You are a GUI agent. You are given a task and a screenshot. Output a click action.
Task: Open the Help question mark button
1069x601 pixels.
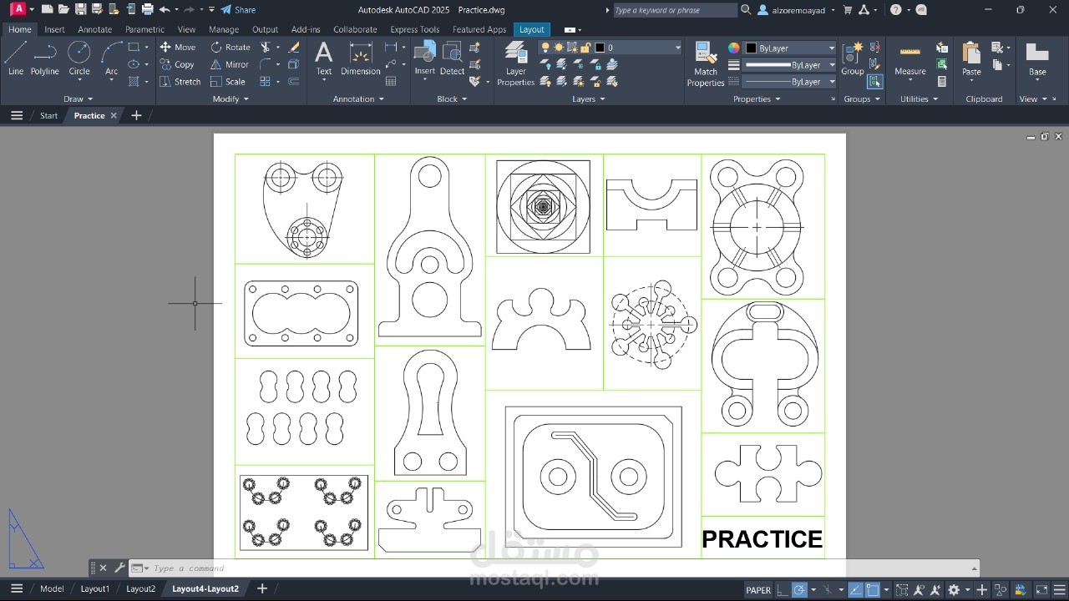895,10
